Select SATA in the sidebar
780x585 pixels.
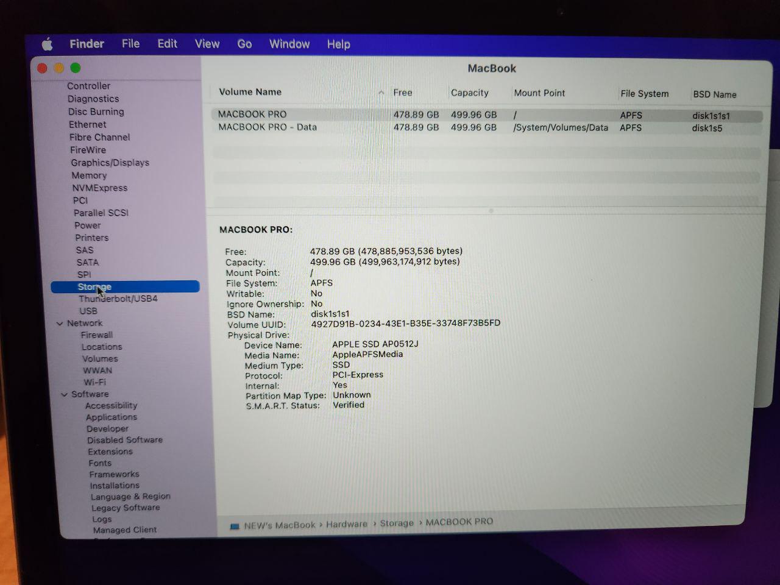(87, 263)
